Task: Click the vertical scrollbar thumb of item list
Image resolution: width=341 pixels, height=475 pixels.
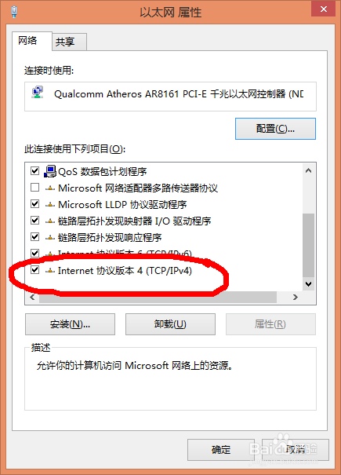Action: pos(308,246)
